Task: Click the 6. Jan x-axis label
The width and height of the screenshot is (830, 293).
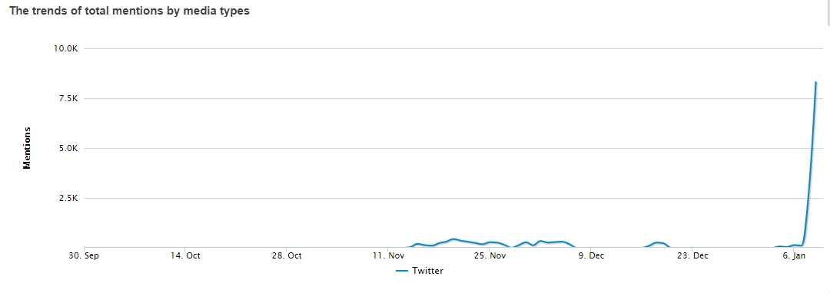Action: point(795,256)
